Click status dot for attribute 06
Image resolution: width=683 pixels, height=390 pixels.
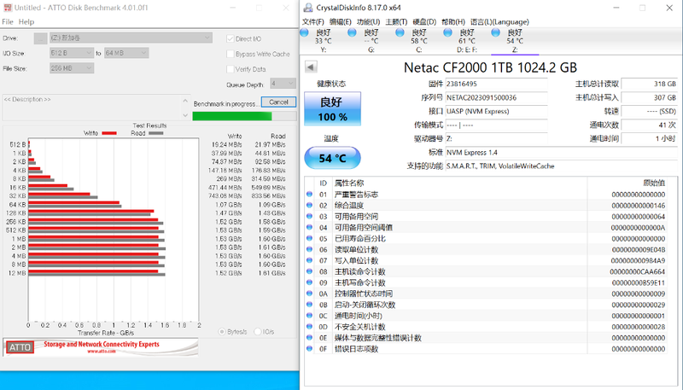[x=310, y=249]
